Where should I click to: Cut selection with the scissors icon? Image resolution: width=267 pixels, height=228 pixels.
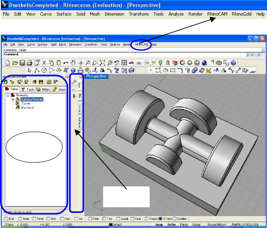click(44, 63)
